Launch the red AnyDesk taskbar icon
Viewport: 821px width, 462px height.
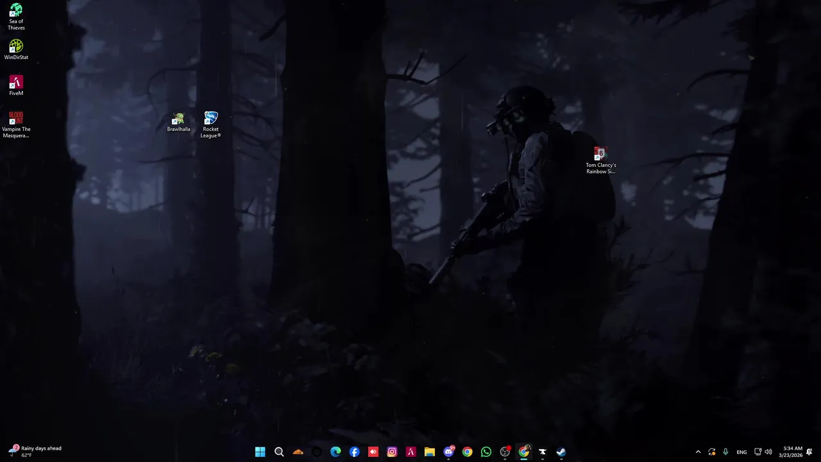[373, 452]
